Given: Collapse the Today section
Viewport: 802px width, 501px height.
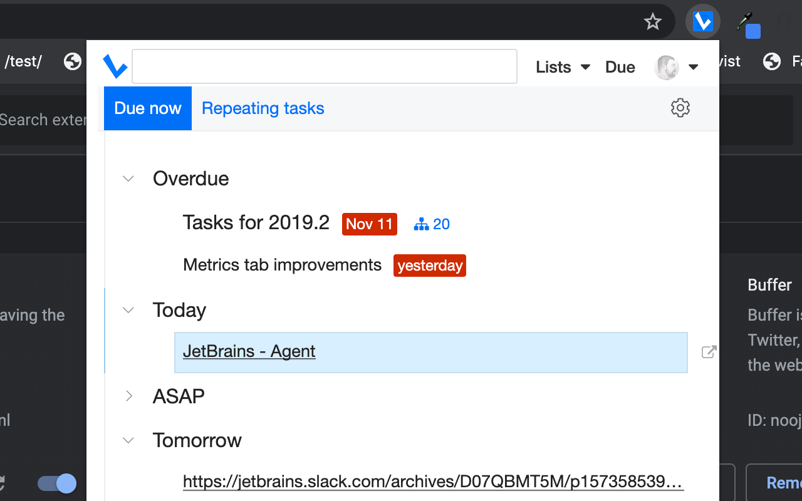Looking at the screenshot, I should [128, 310].
